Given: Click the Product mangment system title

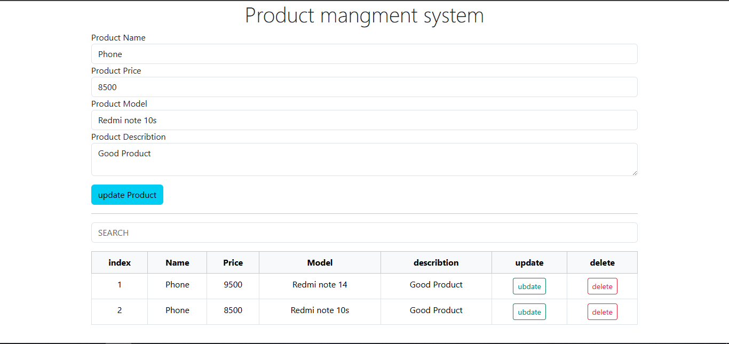Looking at the screenshot, I should (364, 15).
